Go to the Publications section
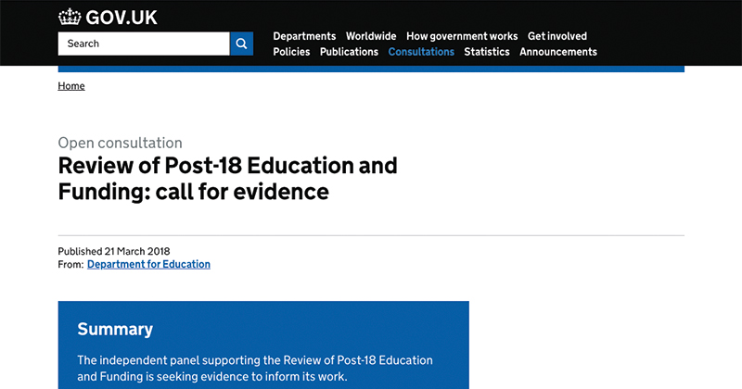 (350, 52)
